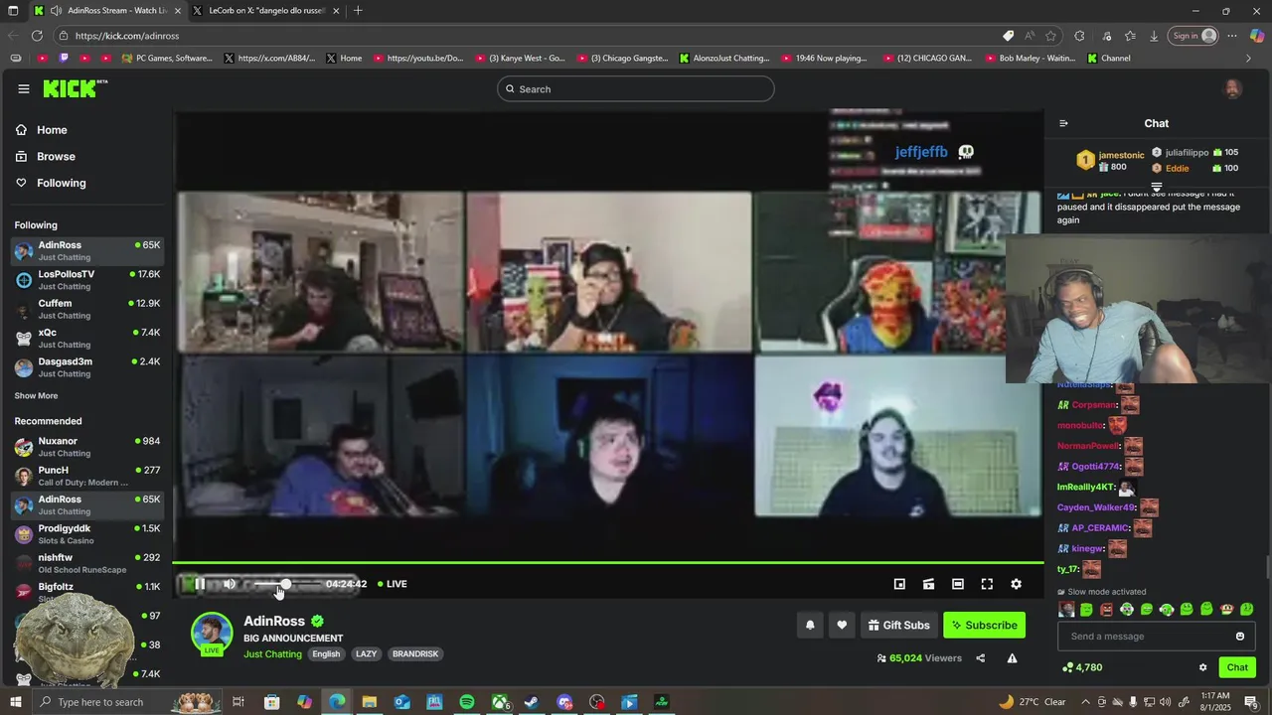Open browser extensions puzzle icon

[x=1079, y=36]
